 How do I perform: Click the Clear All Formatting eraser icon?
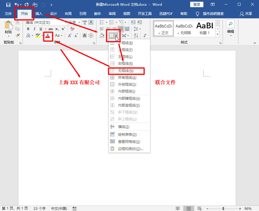pos(72,29)
